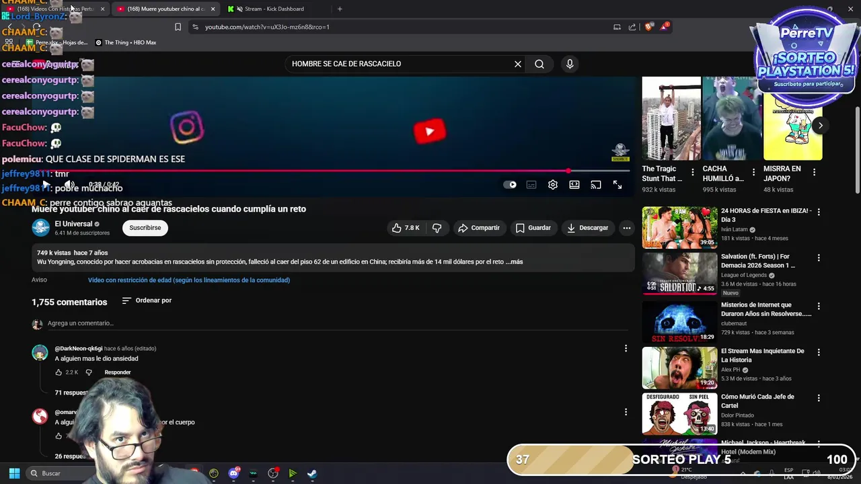Viewport: 861px width, 484px height.
Task: Subscribe to El Universal with Suscribirse
Action: (145, 228)
